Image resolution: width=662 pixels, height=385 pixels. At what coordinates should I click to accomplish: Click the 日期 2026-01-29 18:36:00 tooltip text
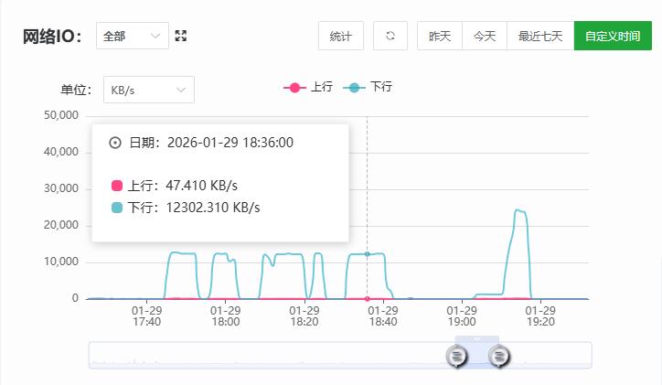pos(201,143)
